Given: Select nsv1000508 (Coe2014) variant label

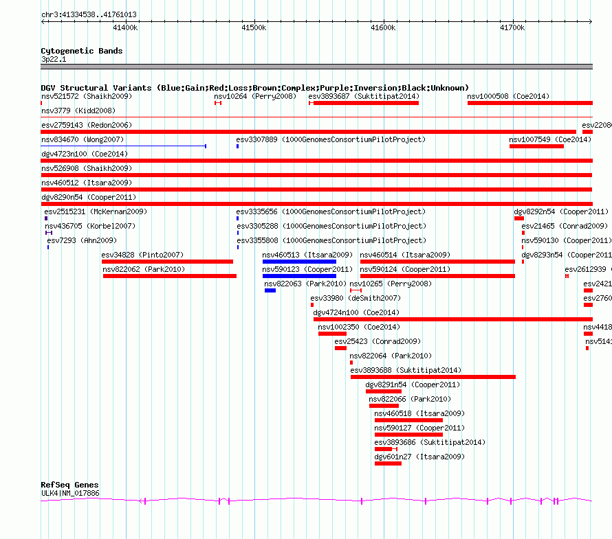Looking at the screenshot, I should (508, 96).
